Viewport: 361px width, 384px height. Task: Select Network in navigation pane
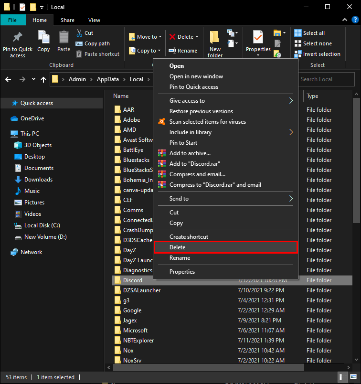click(26, 252)
